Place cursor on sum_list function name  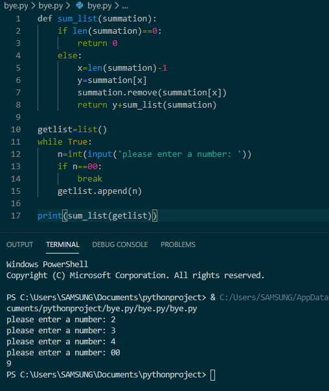pos(77,19)
